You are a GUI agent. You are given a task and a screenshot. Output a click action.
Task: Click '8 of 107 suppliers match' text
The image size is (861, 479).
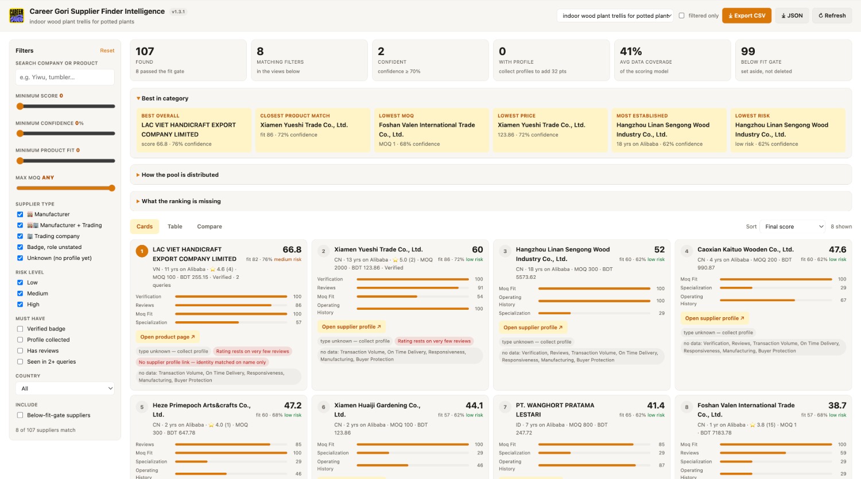[x=45, y=430]
